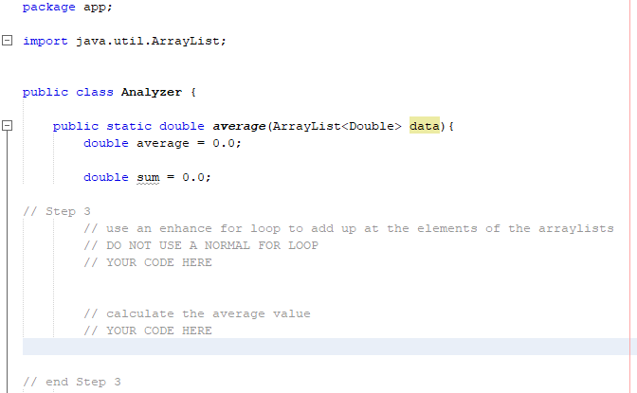637x393 pixels.
Task: Click 'YOUR CODE HERE' below calculate average
Action: pos(148,330)
